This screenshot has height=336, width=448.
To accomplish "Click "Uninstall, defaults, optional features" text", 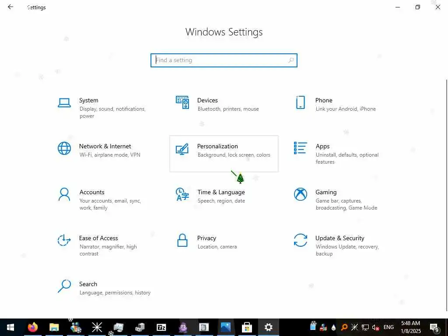I will coord(347,158).
